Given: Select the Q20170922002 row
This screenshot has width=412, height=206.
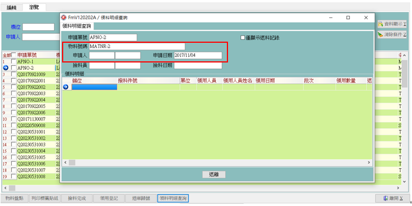Looking at the screenshot, I should (31, 87).
